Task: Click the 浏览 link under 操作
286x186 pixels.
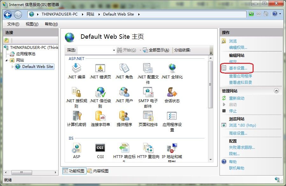Action: pos(233,41)
